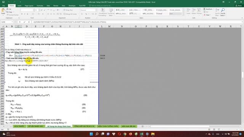
Task: Open the KIỂM TOÁN TƯỜNG CHẮN sheet tab
Action: (108, 126)
